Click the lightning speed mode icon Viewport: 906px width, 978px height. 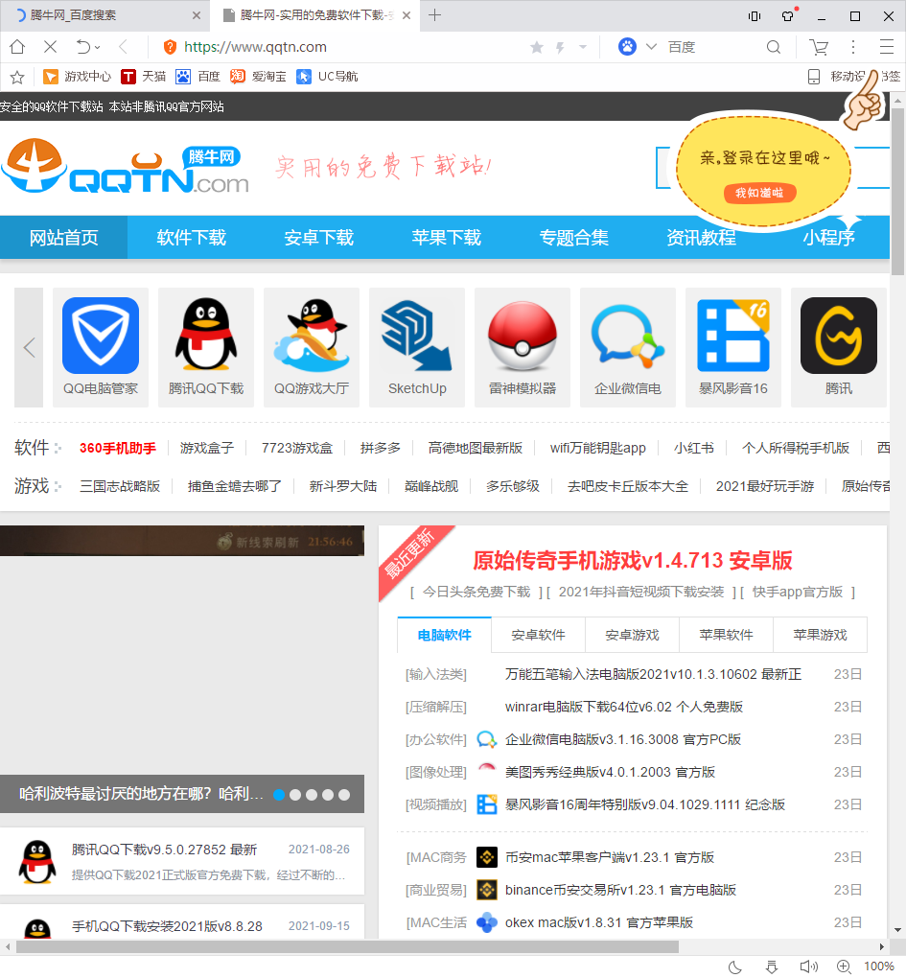click(x=560, y=47)
